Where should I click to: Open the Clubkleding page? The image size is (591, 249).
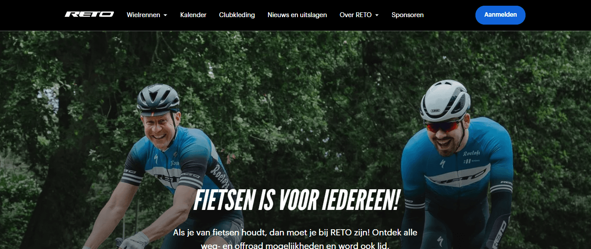tap(237, 15)
